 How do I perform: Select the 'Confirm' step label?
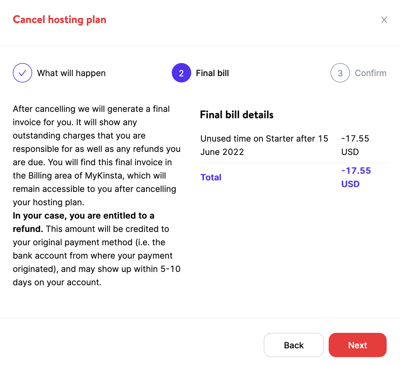(x=370, y=73)
